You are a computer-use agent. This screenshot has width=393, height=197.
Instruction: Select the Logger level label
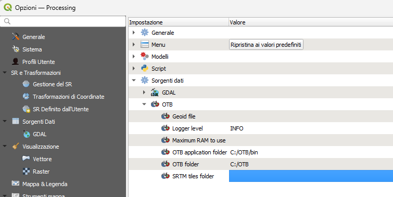(187, 128)
